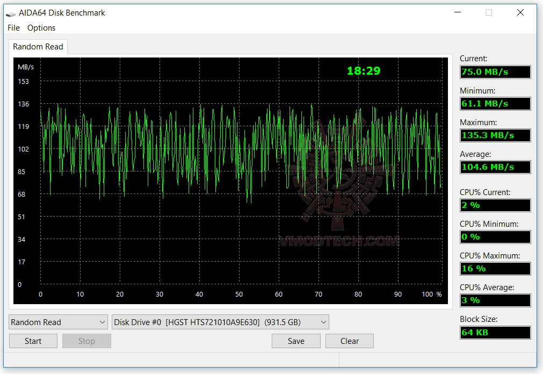Click the Average readout showing 104.6 MB/s

[x=495, y=167]
